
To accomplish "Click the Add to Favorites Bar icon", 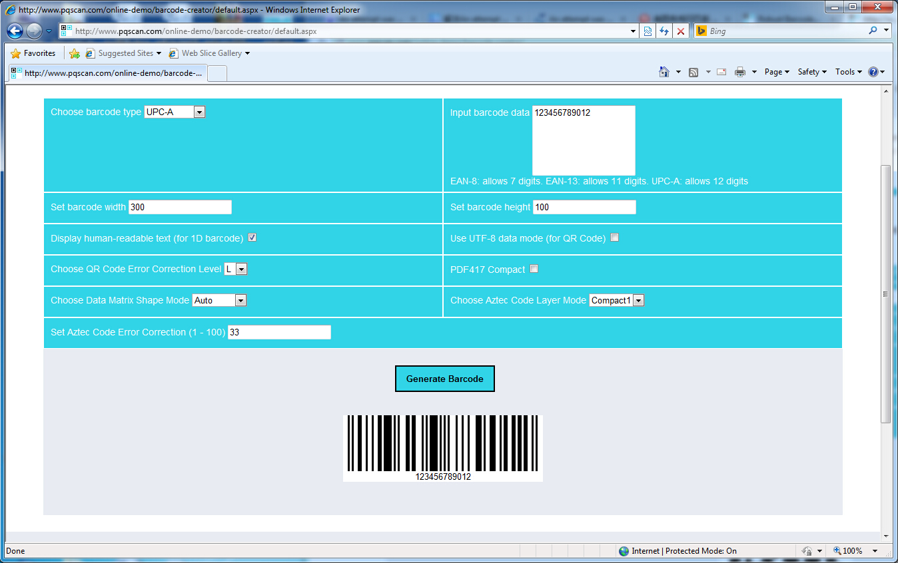I will [75, 53].
